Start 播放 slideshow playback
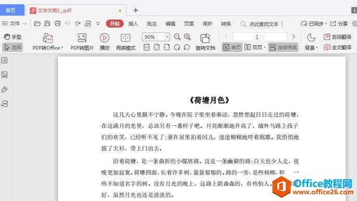Image resolution: width=357 pixels, height=201 pixels. pos(104,41)
